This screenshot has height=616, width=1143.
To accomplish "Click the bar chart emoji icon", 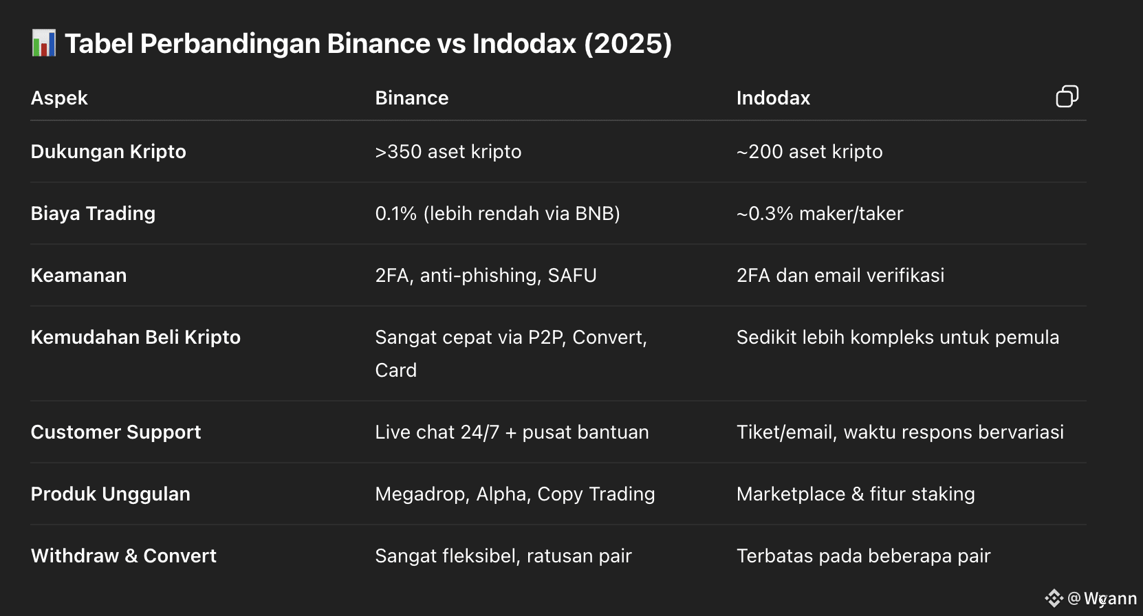I will (x=44, y=43).
